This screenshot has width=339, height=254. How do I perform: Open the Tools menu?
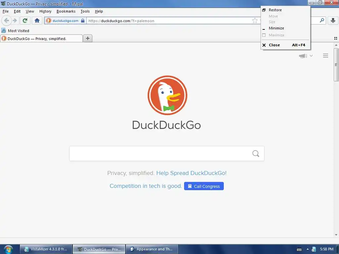[85, 11]
